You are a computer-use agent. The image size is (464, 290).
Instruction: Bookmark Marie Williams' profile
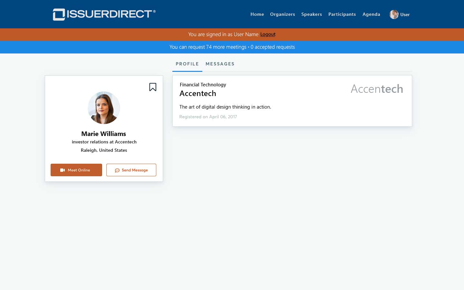(x=153, y=87)
